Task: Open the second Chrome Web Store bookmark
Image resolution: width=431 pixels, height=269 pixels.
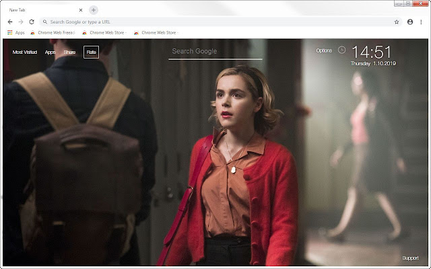Action: (x=104, y=33)
